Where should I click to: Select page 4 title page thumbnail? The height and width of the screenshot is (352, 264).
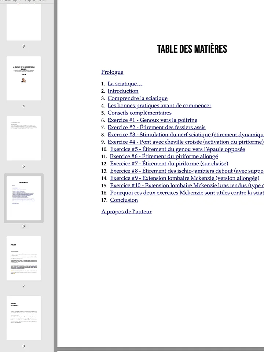coord(24,78)
